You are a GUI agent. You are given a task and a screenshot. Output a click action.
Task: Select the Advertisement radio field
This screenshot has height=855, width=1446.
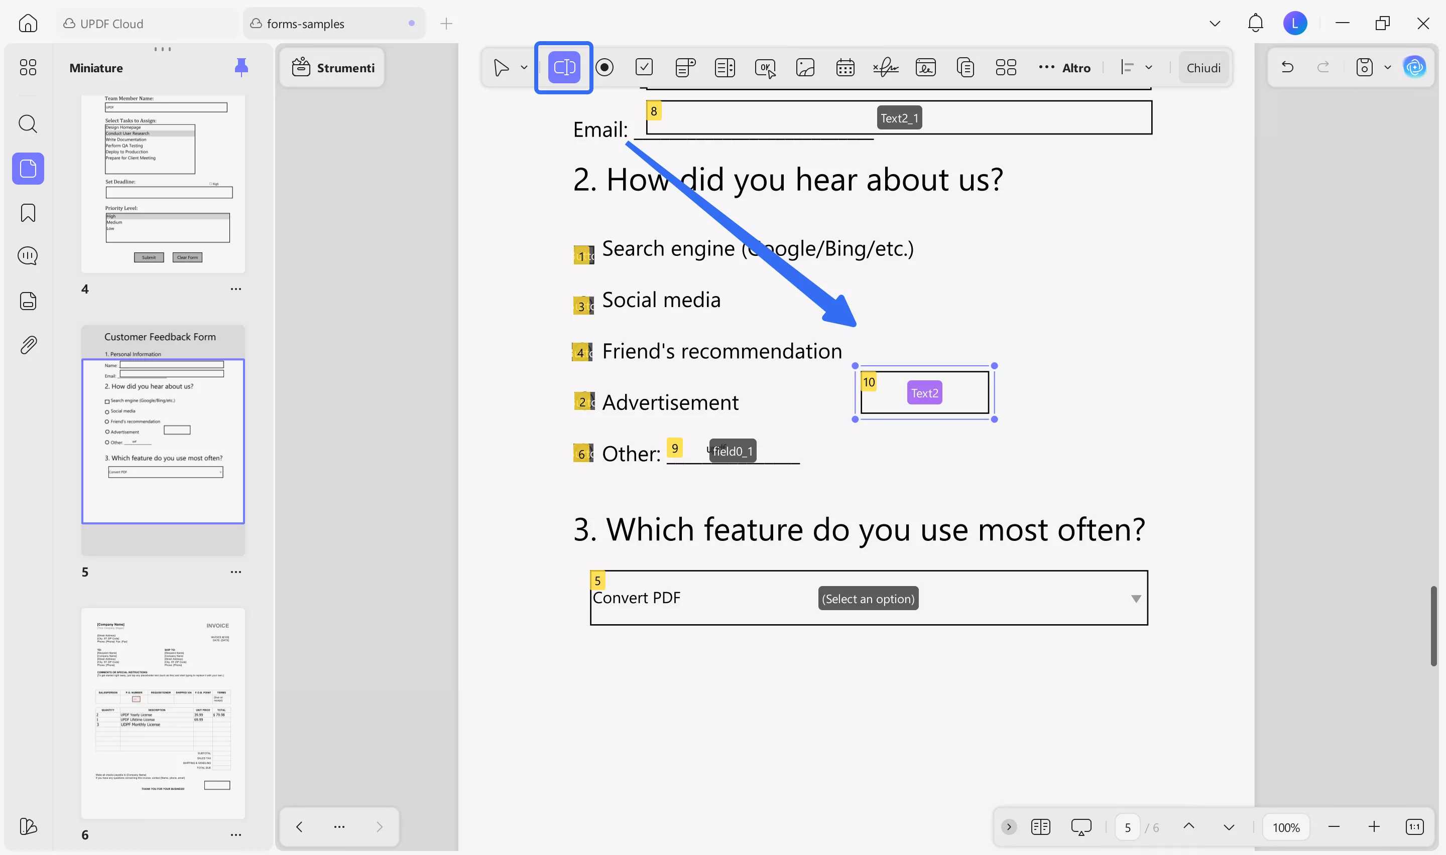(583, 401)
